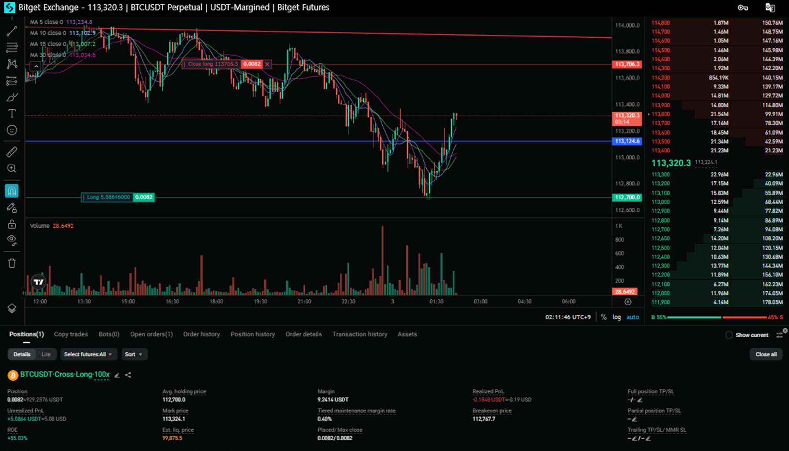Toggle stay in drawing mode pencil-lock
The width and height of the screenshot is (789, 451).
(12, 208)
